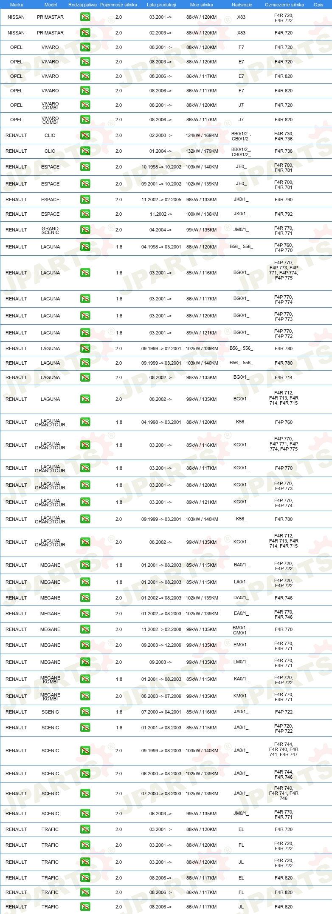Viewport: 332px width, 914px height.
Task: Select the '124kW / 169KM' power cell
Action: [202, 135]
